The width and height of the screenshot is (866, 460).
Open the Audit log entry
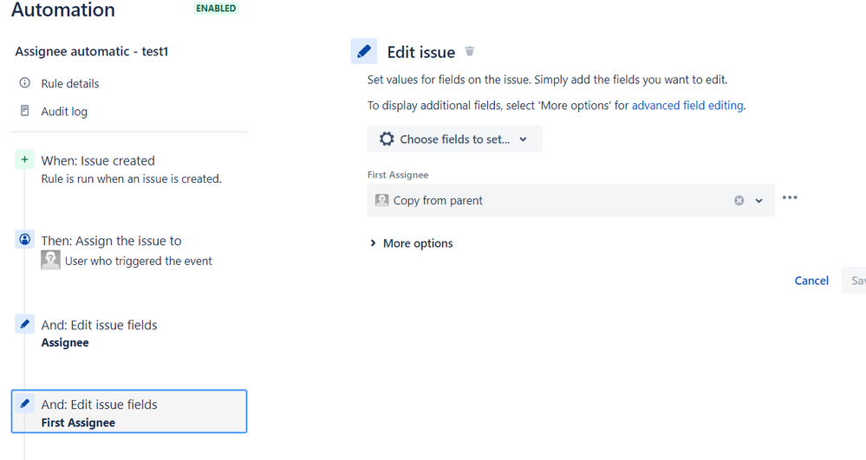[64, 112]
